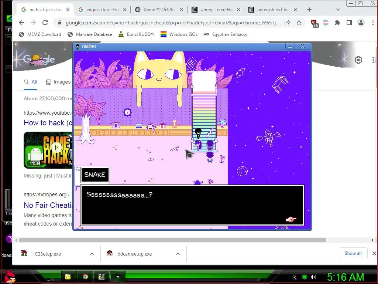The width and height of the screenshot is (378, 284).
Task: Click Show all downloads button
Action: (x=353, y=253)
